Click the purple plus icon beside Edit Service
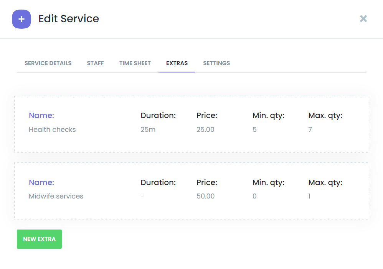Image resolution: width=383 pixels, height=269 pixels. pyautogui.click(x=21, y=19)
